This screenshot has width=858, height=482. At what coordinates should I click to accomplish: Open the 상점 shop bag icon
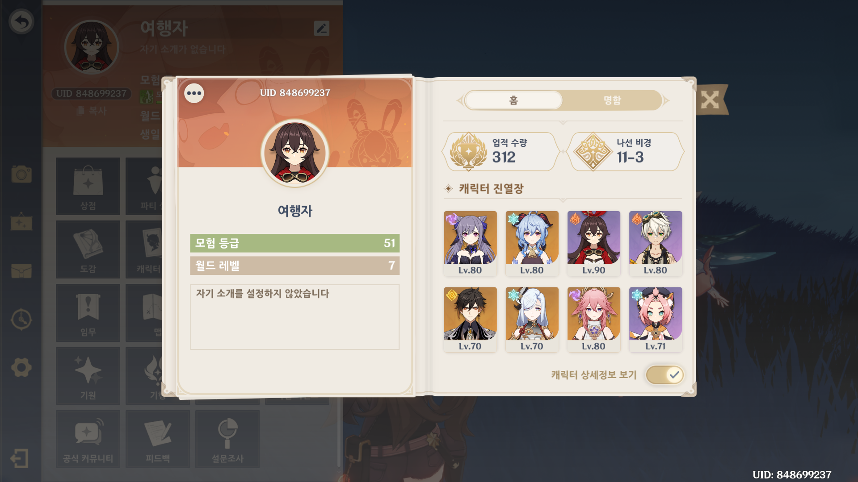click(x=88, y=186)
